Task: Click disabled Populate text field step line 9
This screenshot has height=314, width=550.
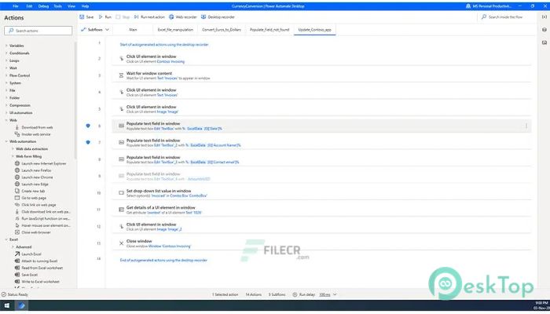Action: (321, 177)
